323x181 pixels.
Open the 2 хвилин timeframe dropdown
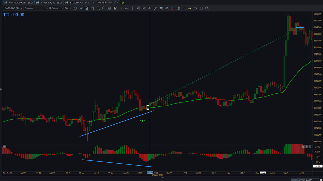coord(36,8)
